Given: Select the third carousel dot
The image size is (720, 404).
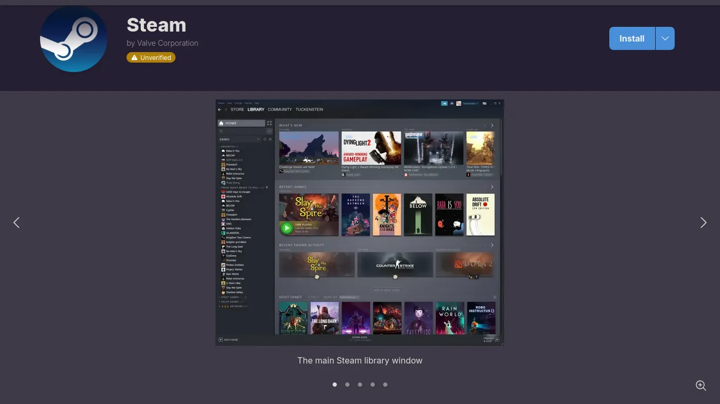Looking at the screenshot, I should point(360,385).
